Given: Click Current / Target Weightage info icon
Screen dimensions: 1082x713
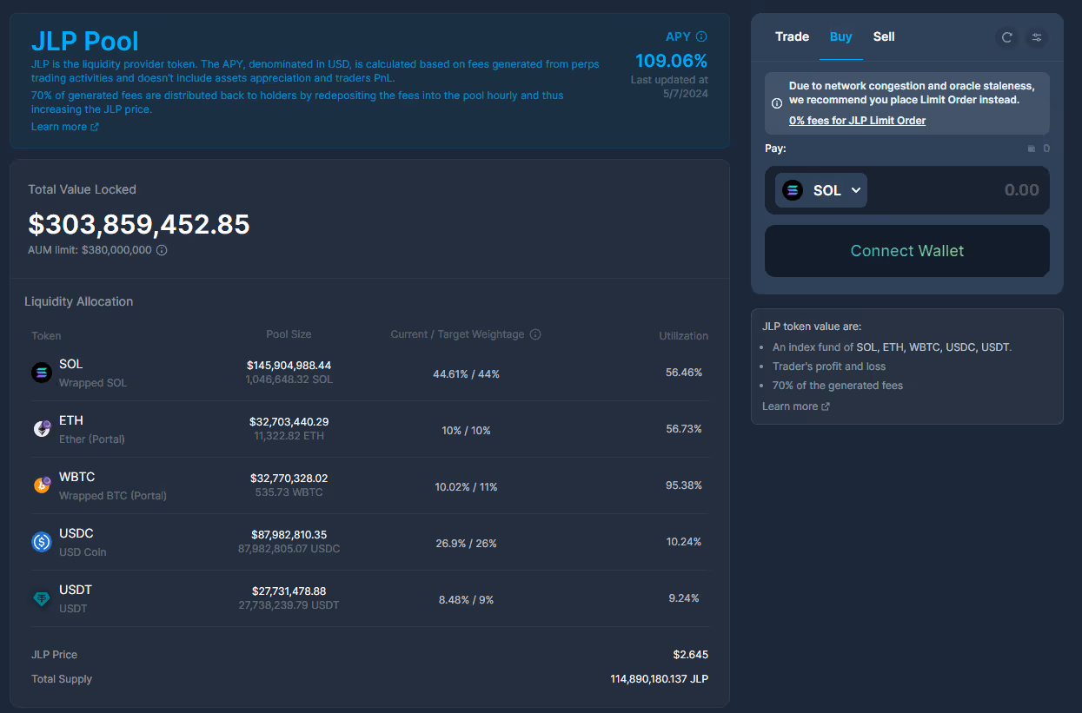Looking at the screenshot, I should coord(535,334).
